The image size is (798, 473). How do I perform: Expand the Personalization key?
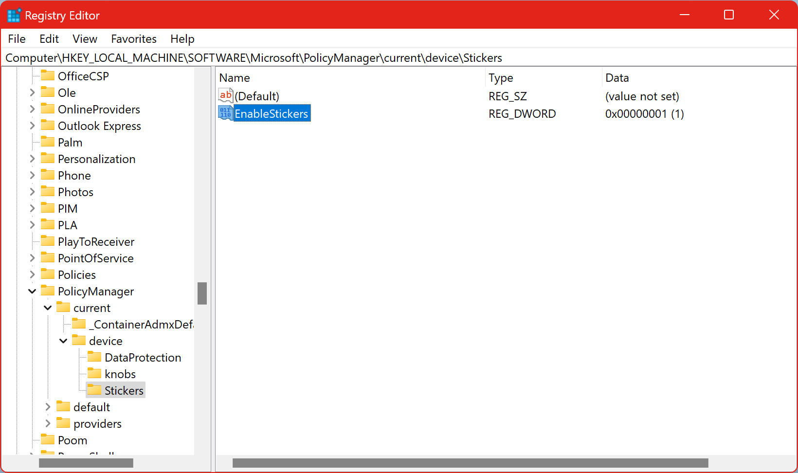pos(32,159)
